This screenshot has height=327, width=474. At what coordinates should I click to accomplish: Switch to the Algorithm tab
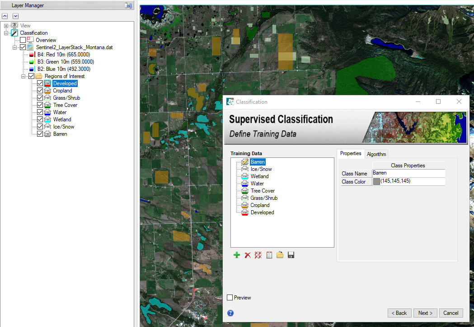coord(376,154)
